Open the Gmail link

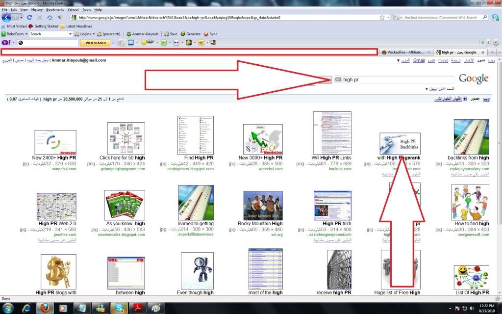[x=419, y=60]
